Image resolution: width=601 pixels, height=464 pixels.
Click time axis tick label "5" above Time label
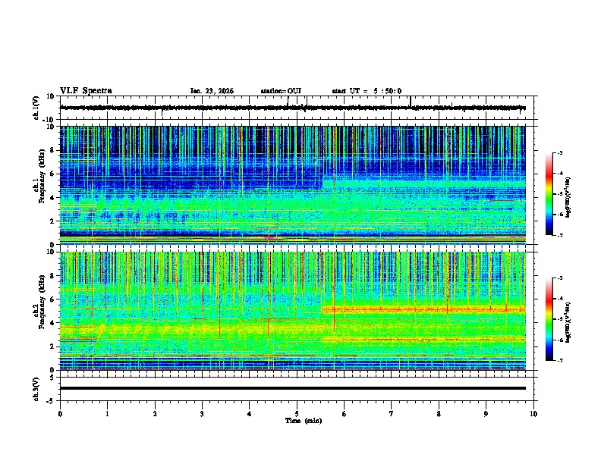(x=297, y=414)
